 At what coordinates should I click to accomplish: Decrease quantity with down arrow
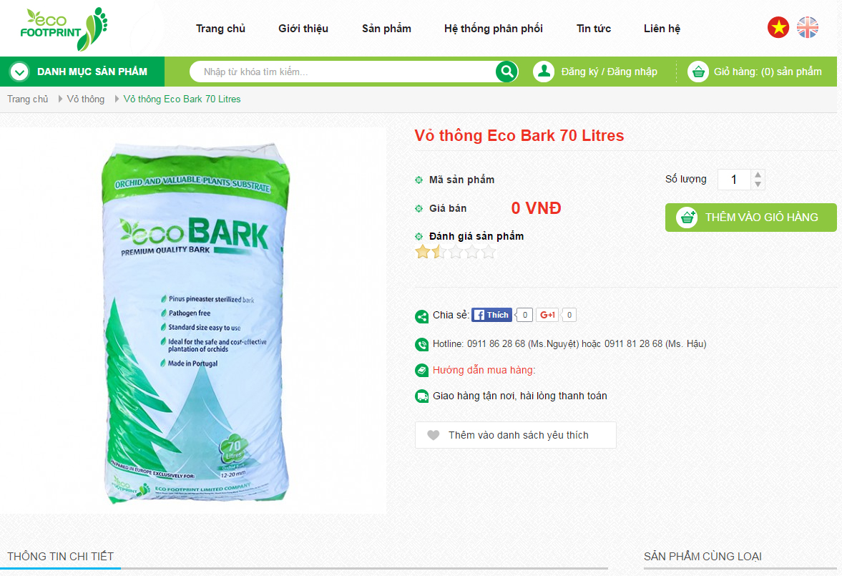tap(758, 185)
